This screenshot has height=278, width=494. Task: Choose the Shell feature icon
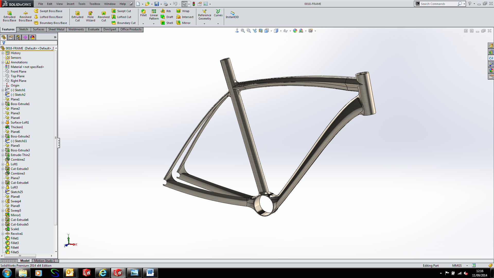click(163, 23)
